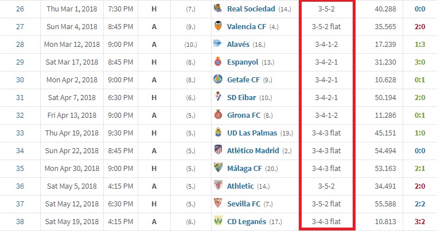
Task: Open the 2:2 result against Sevilla
Action: coord(420,204)
